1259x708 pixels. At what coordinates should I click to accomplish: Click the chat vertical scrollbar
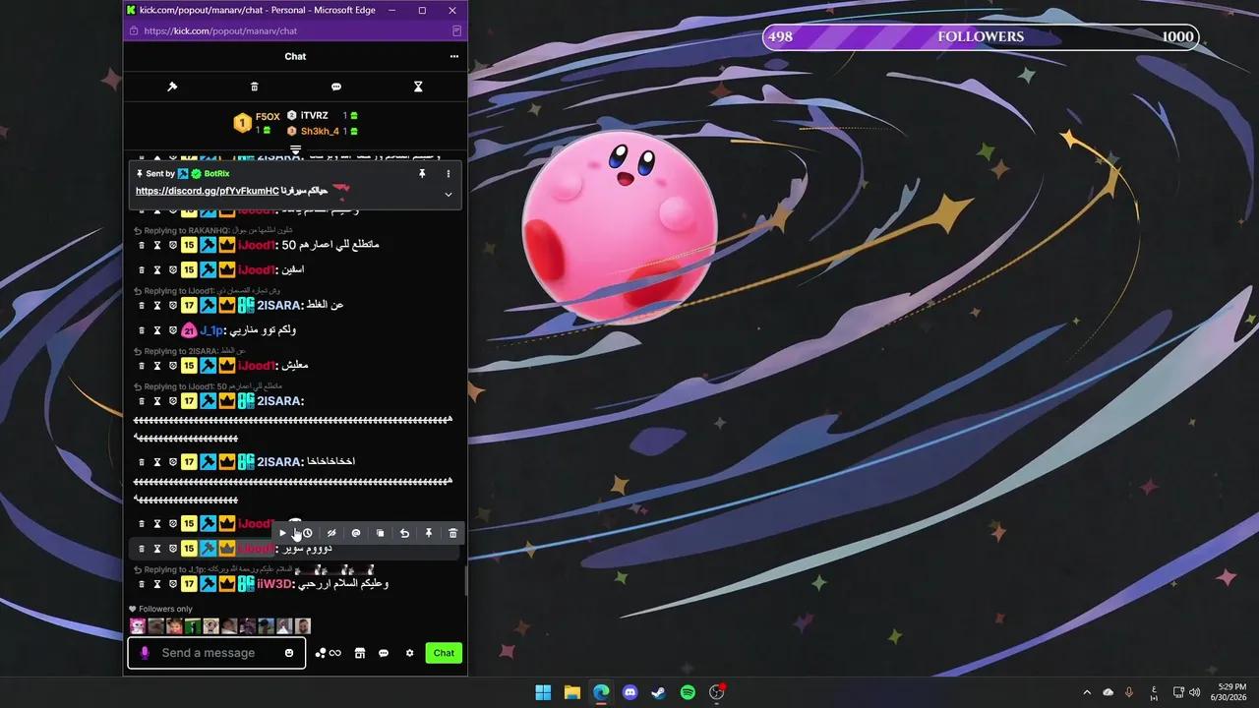(x=465, y=580)
